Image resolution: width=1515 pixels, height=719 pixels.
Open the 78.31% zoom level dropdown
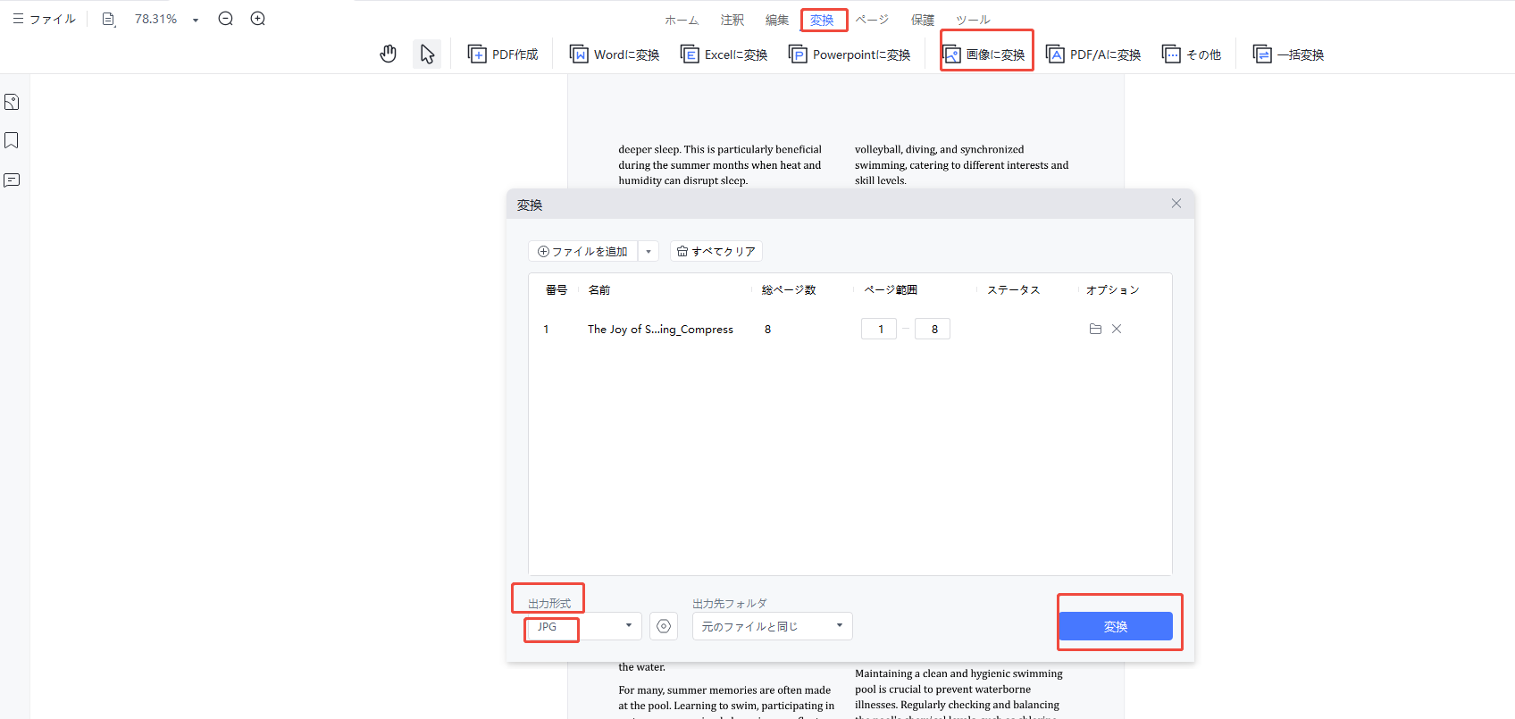click(196, 20)
